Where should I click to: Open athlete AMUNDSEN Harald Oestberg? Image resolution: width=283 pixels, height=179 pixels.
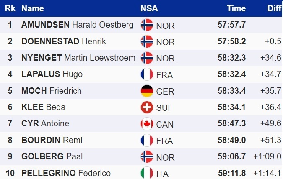[77, 25]
